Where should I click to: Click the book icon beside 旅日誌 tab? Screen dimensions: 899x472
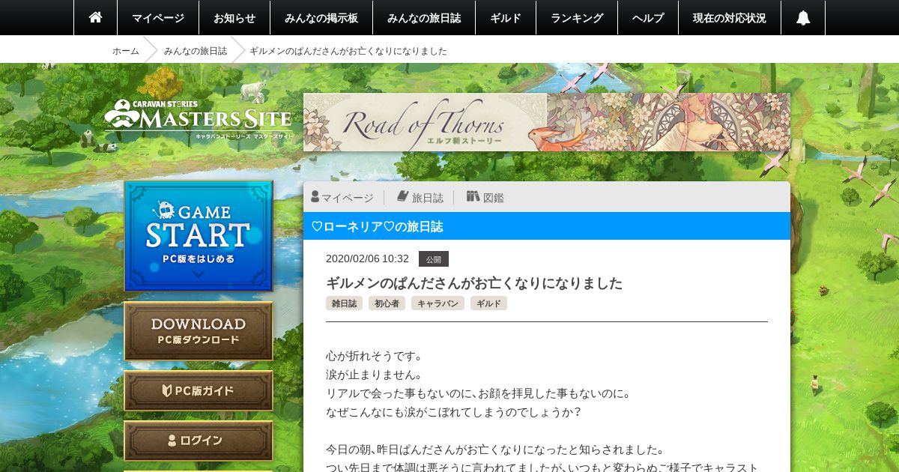click(x=402, y=196)
